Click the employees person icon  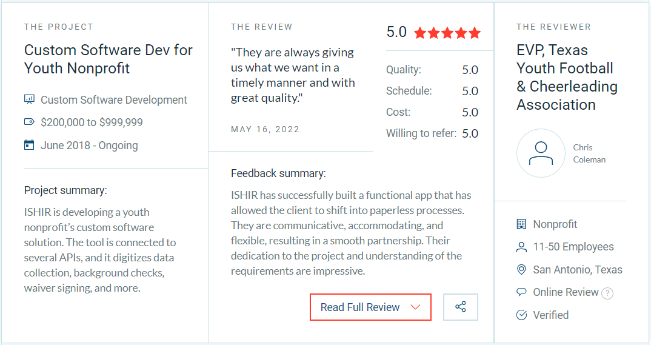[x=521, y=247]
